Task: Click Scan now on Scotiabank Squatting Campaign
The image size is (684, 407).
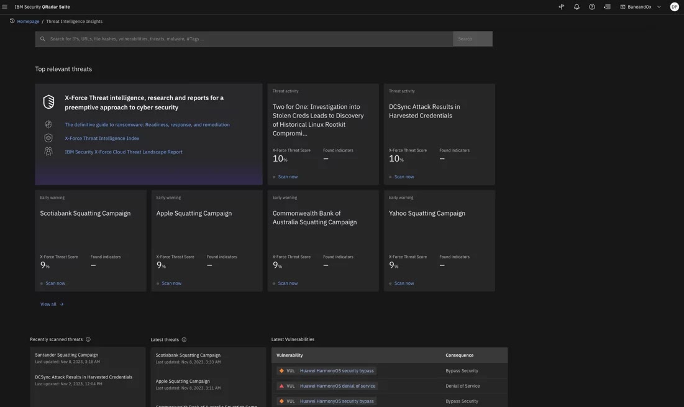Action: coord(55,283)
